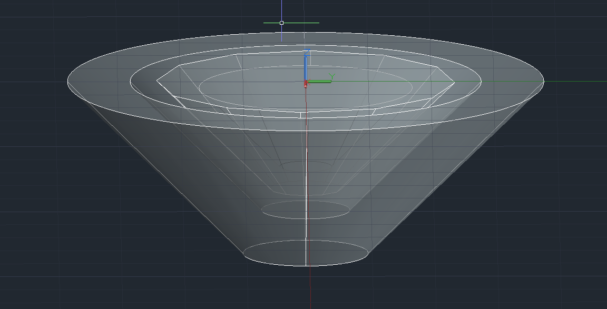This screenshot has height=309, width=607.
Task: Click the red axis line below the cone base
Action: [310, 276]
